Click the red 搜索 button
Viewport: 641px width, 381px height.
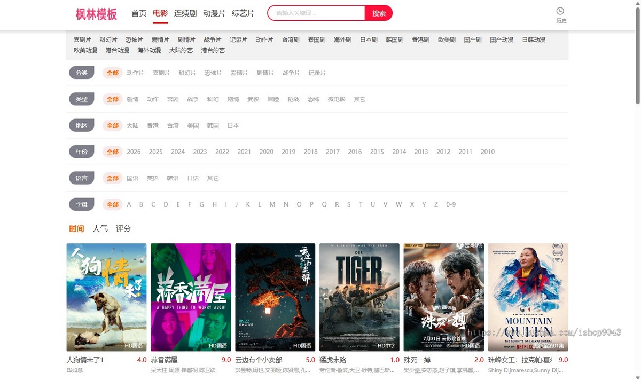click(379, 13)
